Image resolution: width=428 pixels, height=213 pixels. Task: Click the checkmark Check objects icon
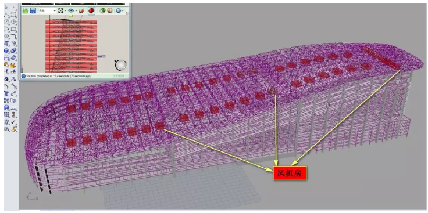(13, 122)
